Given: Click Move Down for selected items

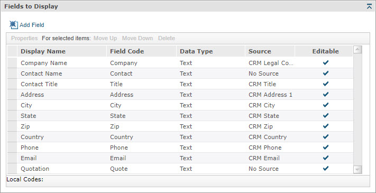Looking at the screenshot, I should pos(137,38).
